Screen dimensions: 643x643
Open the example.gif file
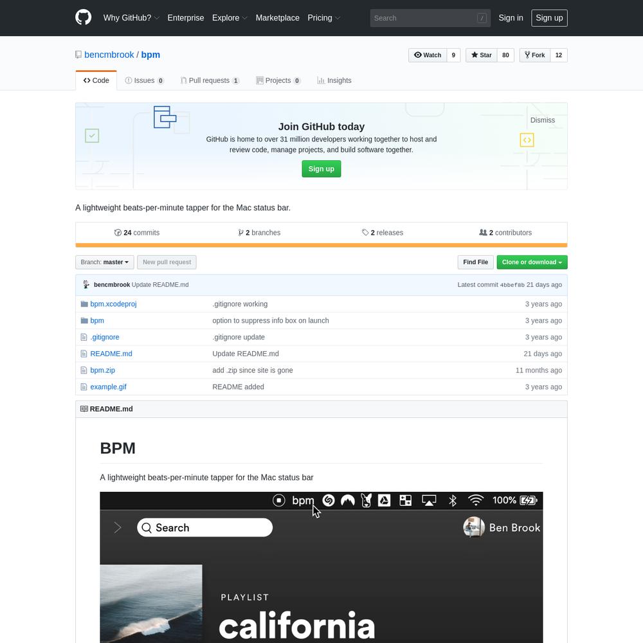(108, 386)
